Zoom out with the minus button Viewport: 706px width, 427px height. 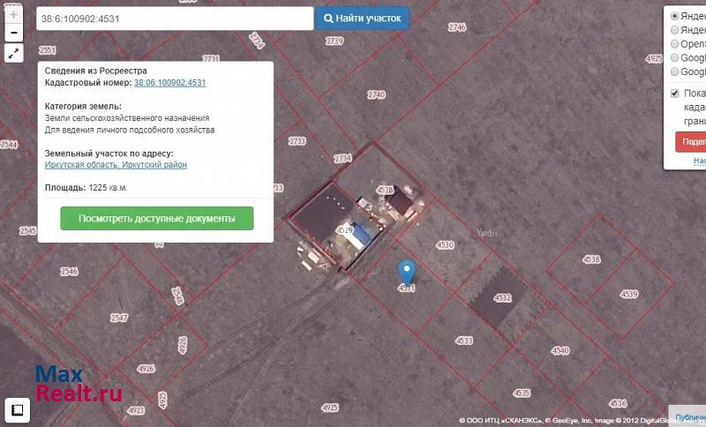tap(13, 34)
